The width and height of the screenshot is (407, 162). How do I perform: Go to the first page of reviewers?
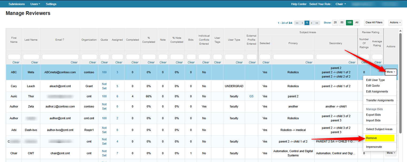297,23
